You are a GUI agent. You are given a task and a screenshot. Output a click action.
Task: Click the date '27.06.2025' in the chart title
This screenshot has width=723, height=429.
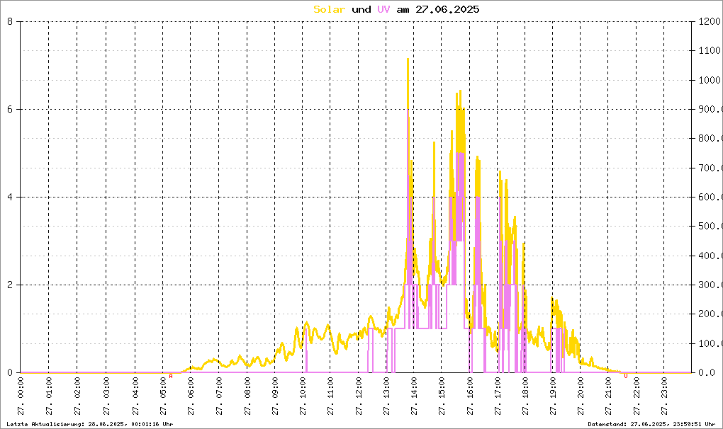tap(447, 9)
